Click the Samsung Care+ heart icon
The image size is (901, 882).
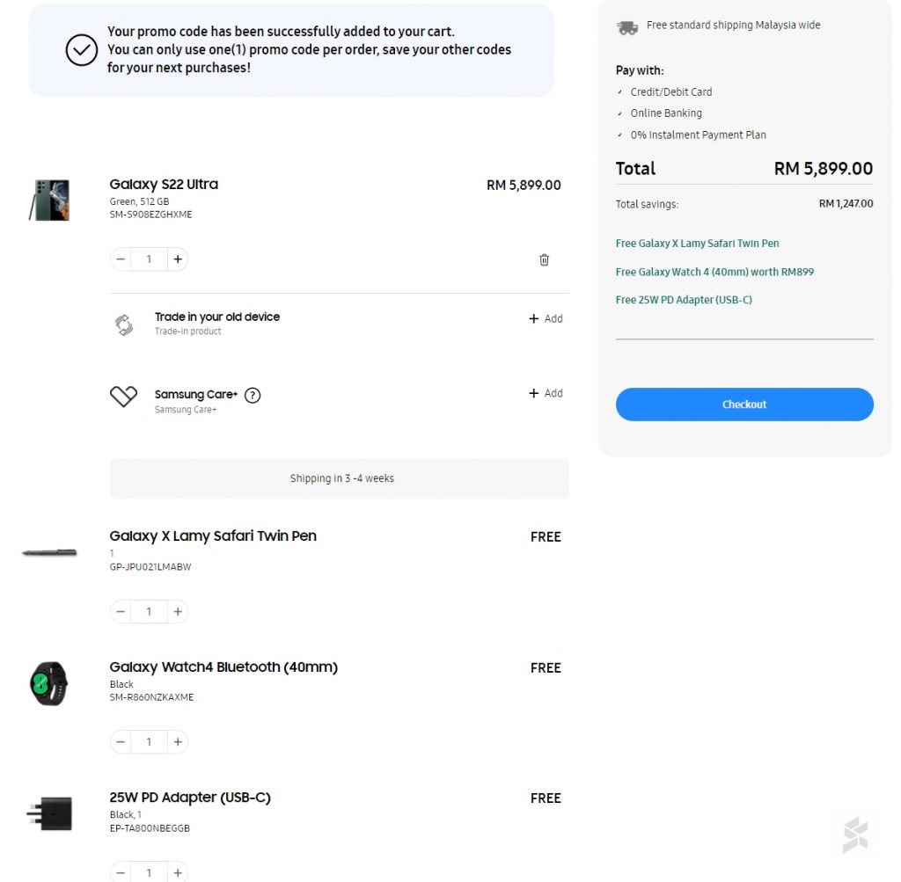pyautogui.click(x=123, y=397)
